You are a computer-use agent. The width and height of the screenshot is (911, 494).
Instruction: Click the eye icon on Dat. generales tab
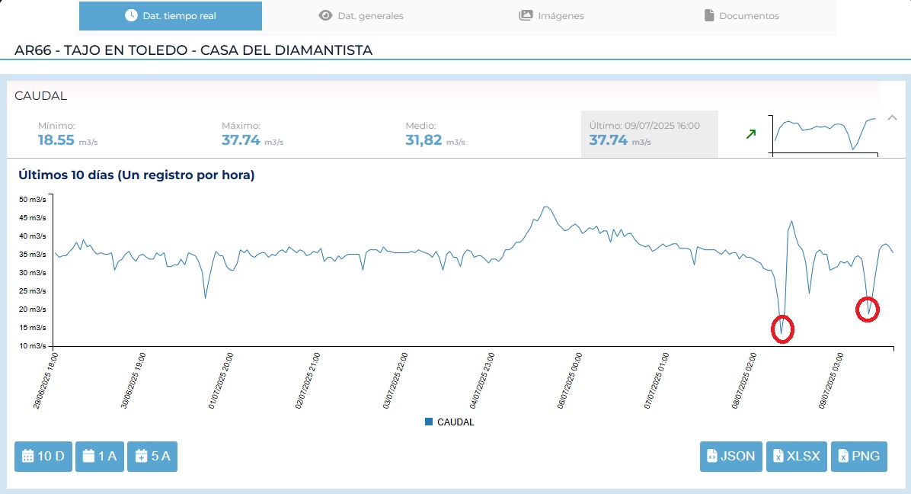(326, 15)
